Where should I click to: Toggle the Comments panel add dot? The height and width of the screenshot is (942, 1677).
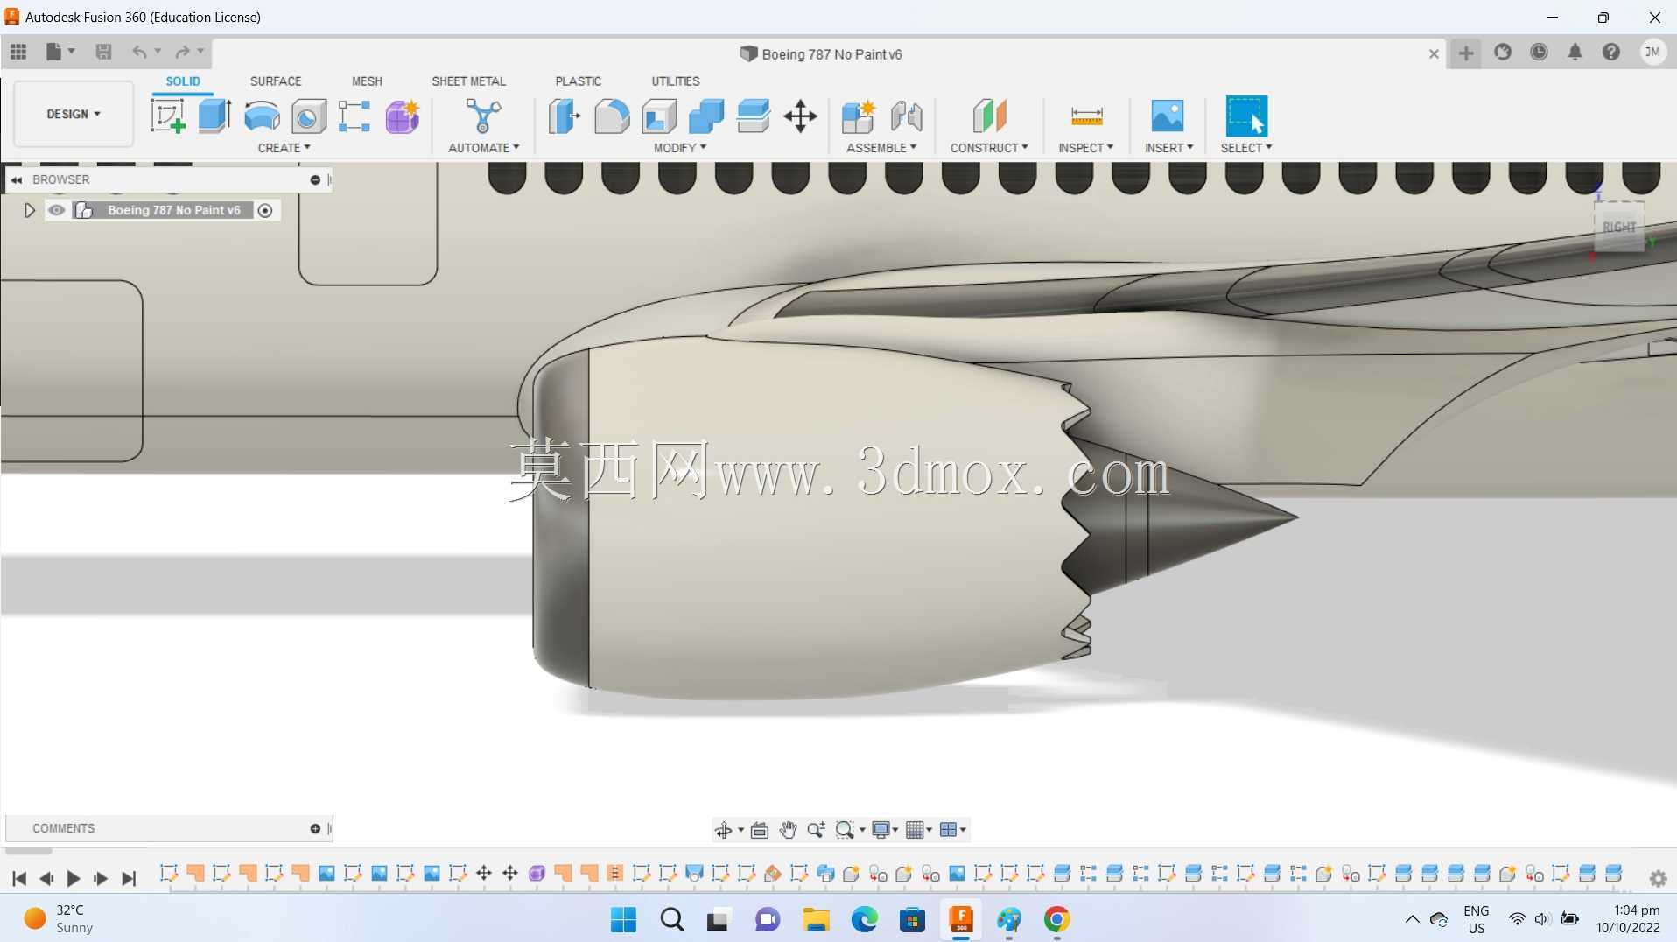coord(315,828)
